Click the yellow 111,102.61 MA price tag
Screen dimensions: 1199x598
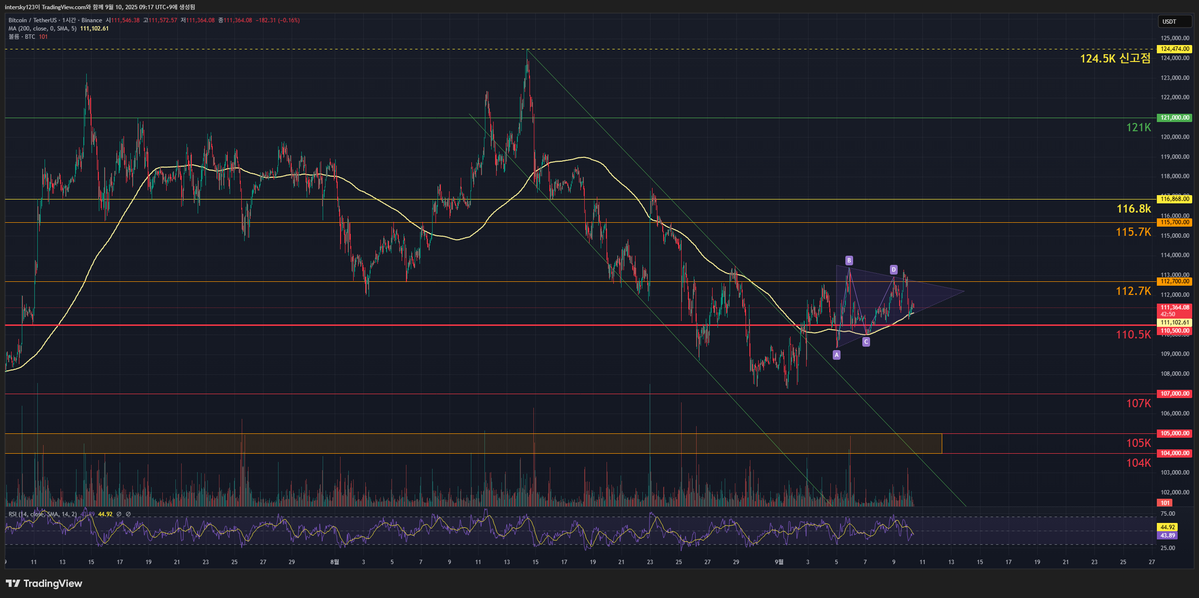pyautogui.click(x=1174, y=322)
